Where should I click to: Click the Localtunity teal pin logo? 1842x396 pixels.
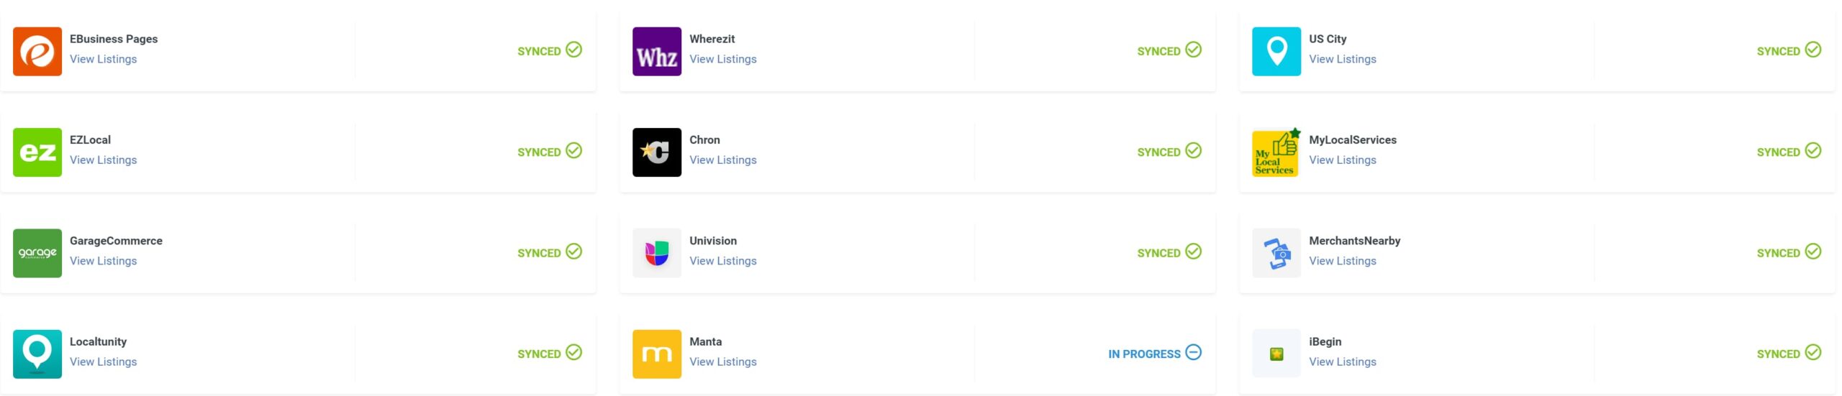(37, 354)
